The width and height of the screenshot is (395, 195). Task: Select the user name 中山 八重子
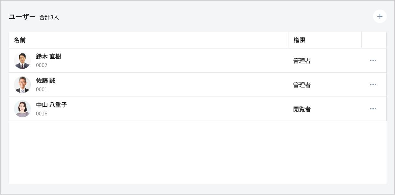point(51,105)
